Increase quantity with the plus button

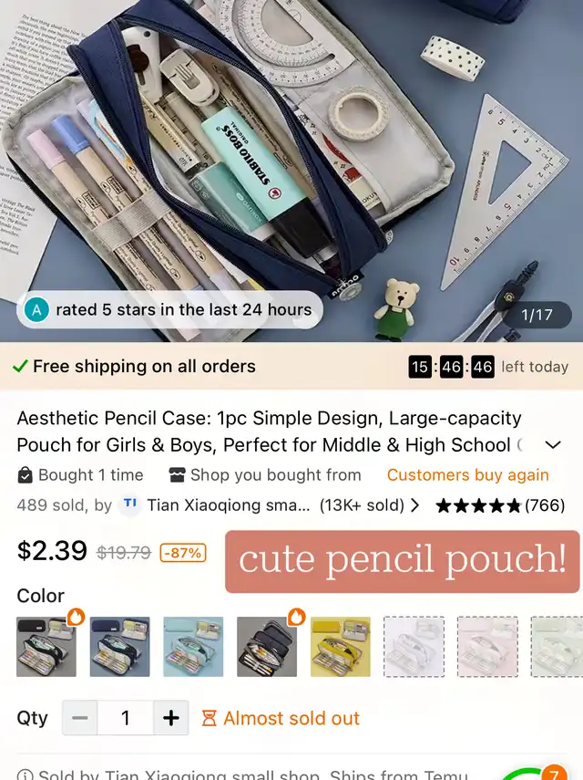(171, 718)
